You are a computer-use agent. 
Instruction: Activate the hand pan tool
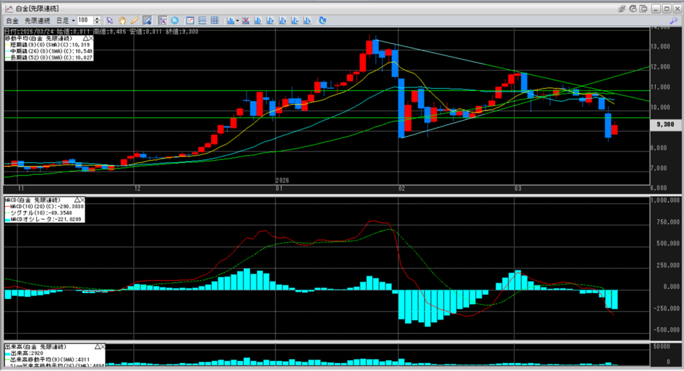[122, 21]
